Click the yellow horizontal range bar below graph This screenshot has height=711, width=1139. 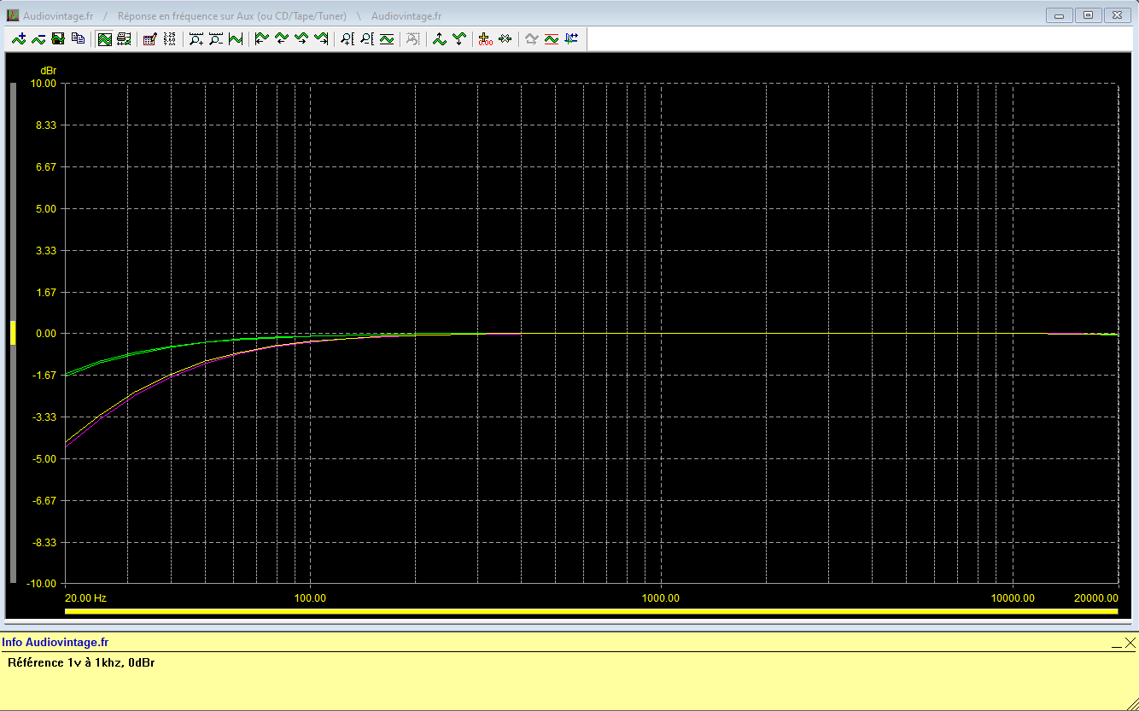pos(591,611)
